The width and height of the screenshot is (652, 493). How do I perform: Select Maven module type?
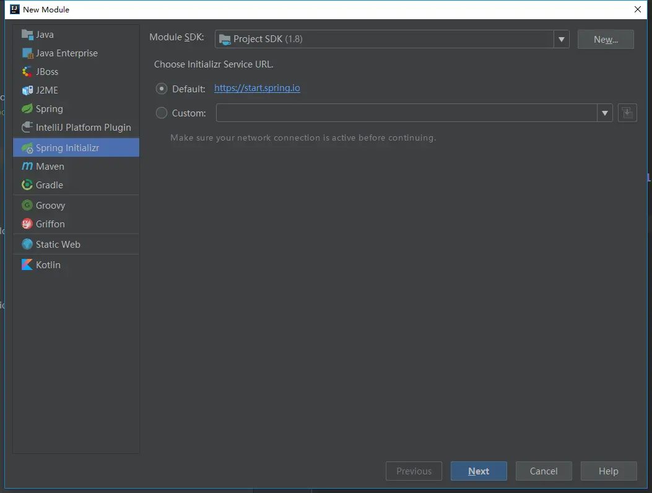[x=76, y=167]
